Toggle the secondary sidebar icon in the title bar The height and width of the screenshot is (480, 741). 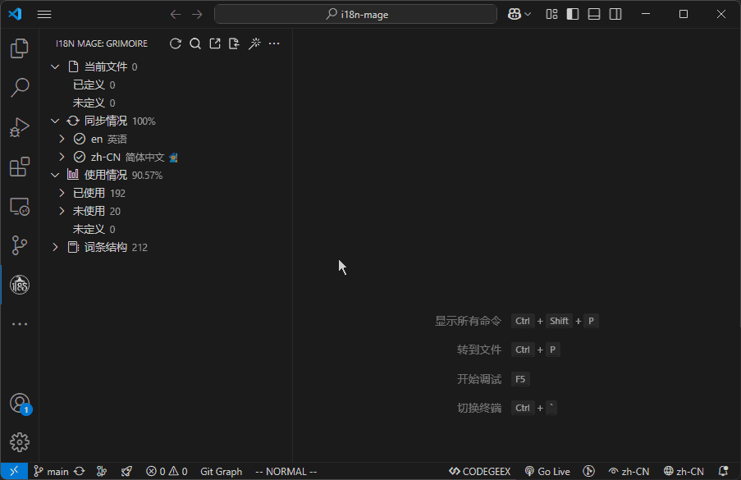click(x=615, y=14)
